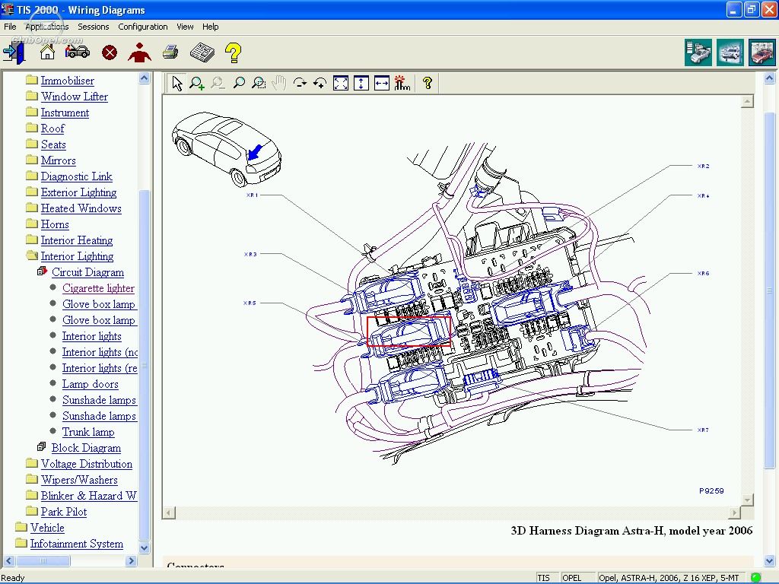Open the Diagnostic Link folder

[x=77, y=176]
